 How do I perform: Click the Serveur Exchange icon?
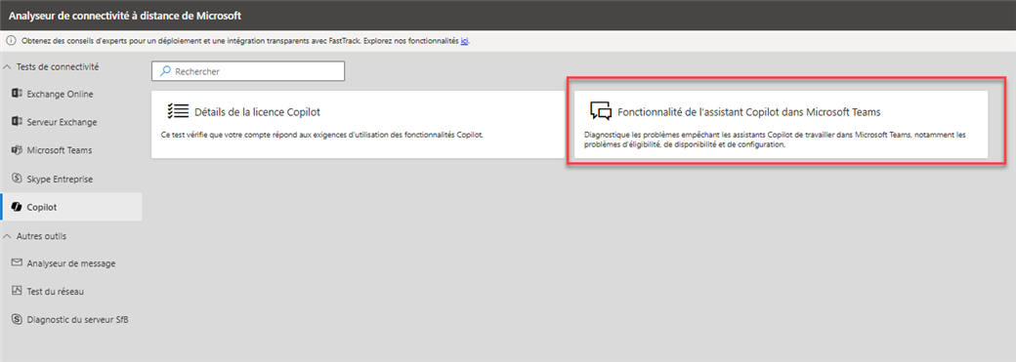coord(17,122)
